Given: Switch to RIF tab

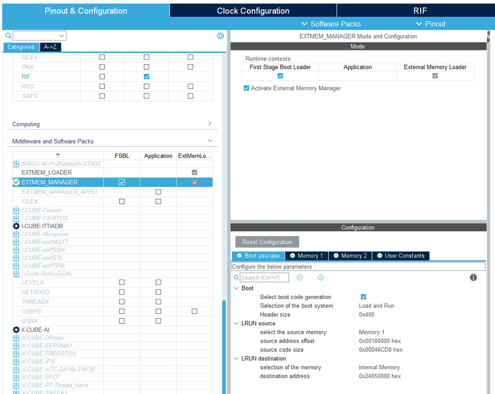Looking at the screenshot, I should [420, 11].
